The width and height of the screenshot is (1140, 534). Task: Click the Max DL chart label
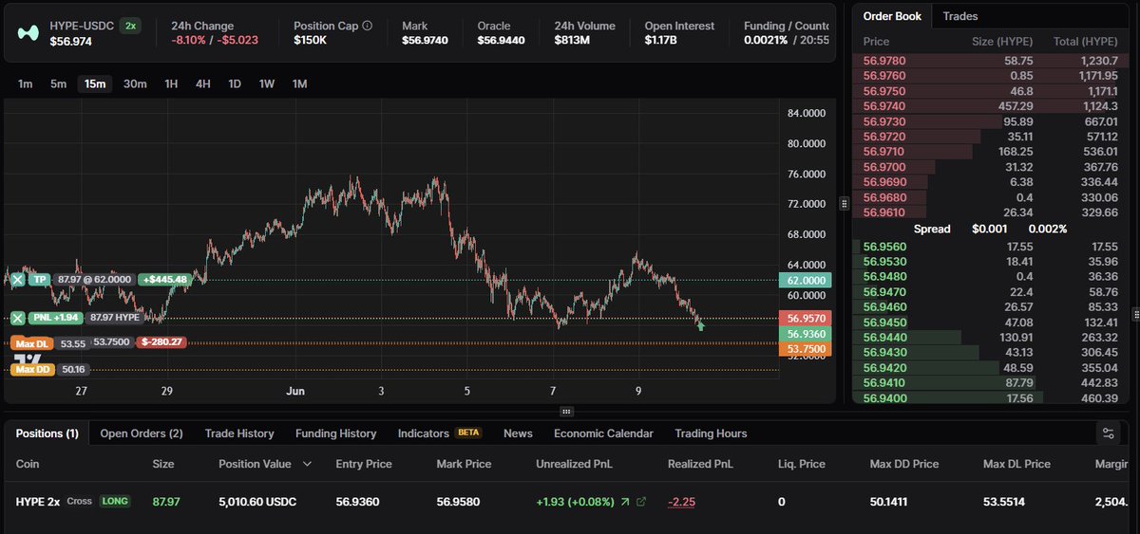(31, 342)
